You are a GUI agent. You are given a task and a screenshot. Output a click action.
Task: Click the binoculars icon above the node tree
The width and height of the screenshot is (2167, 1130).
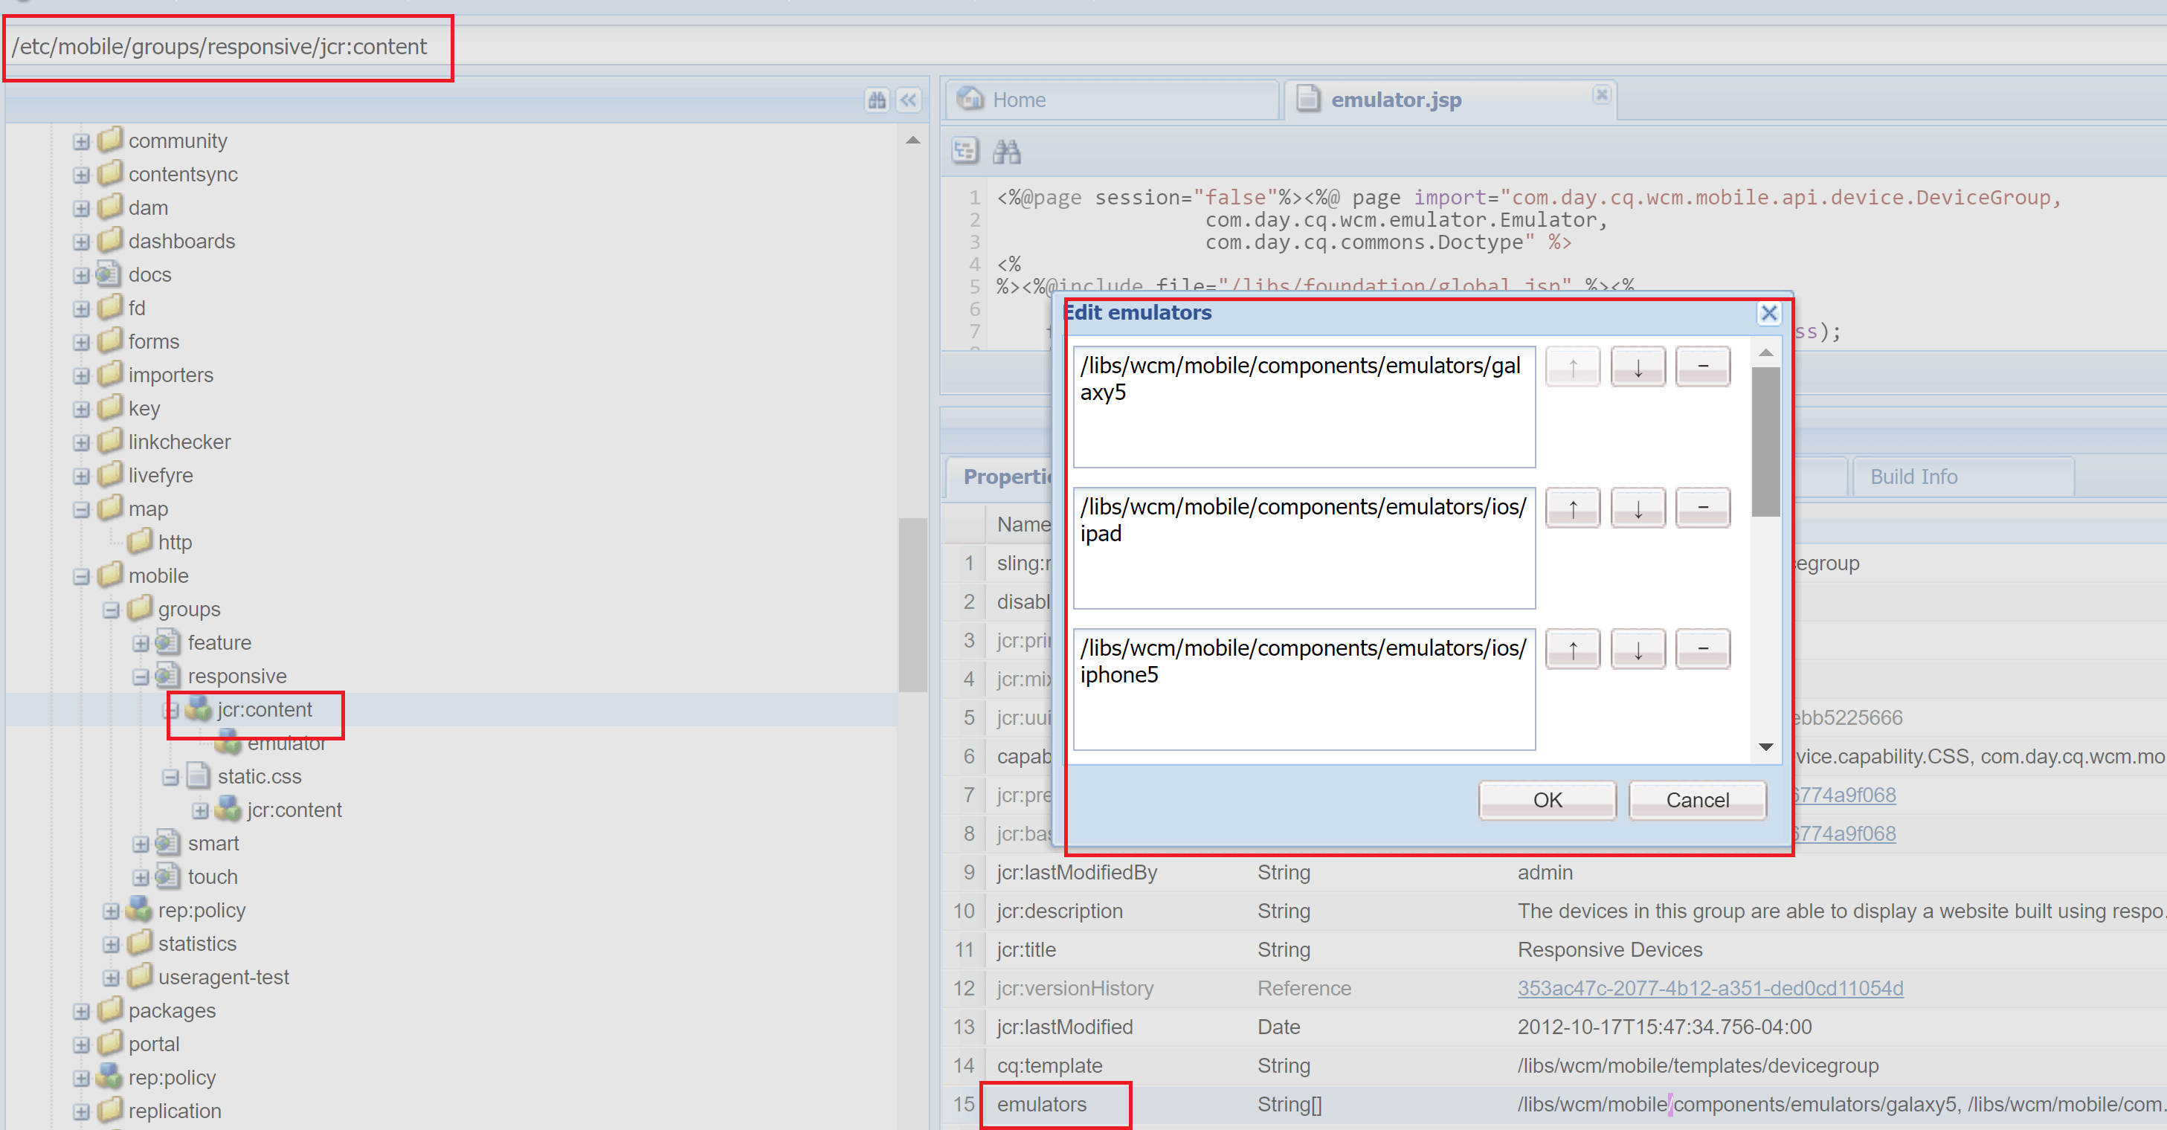877,100
